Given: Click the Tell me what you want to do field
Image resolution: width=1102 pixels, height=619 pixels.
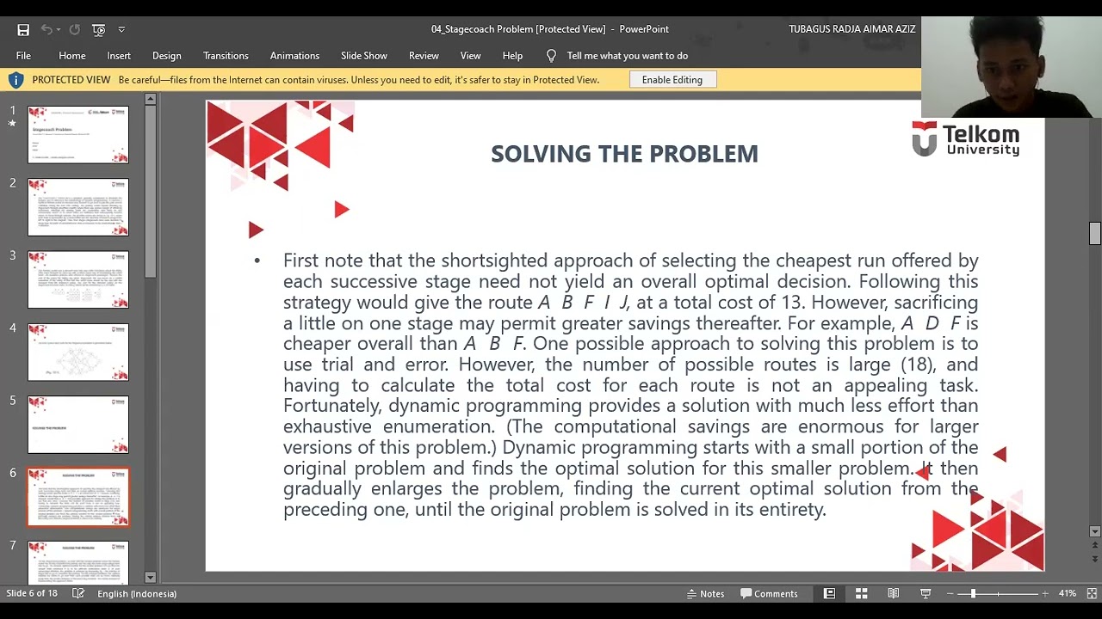Looking at the screenshot, I should tap(627, 56).
